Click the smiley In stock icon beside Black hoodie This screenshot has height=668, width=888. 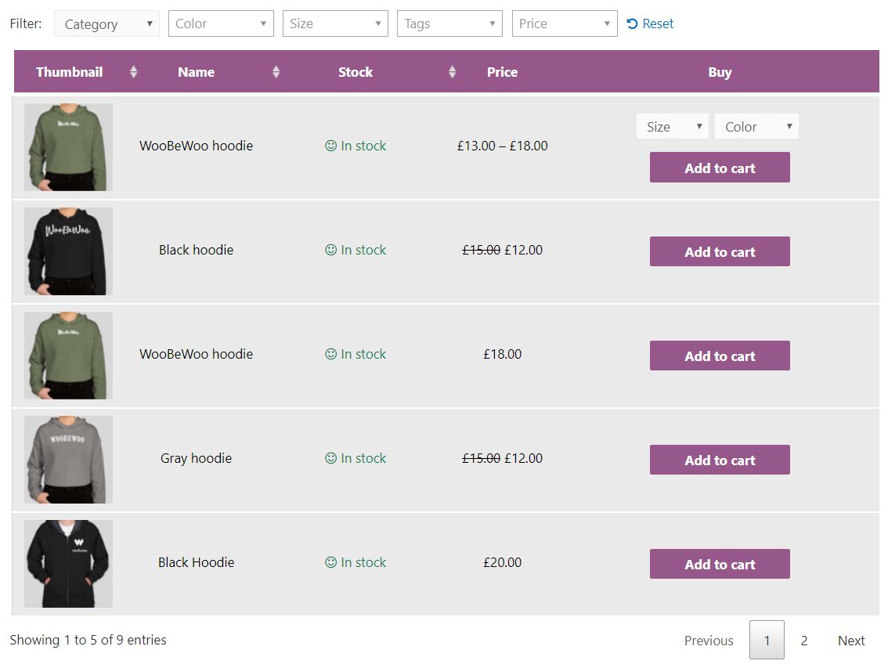pyautogui.click(x=330, y=250)
